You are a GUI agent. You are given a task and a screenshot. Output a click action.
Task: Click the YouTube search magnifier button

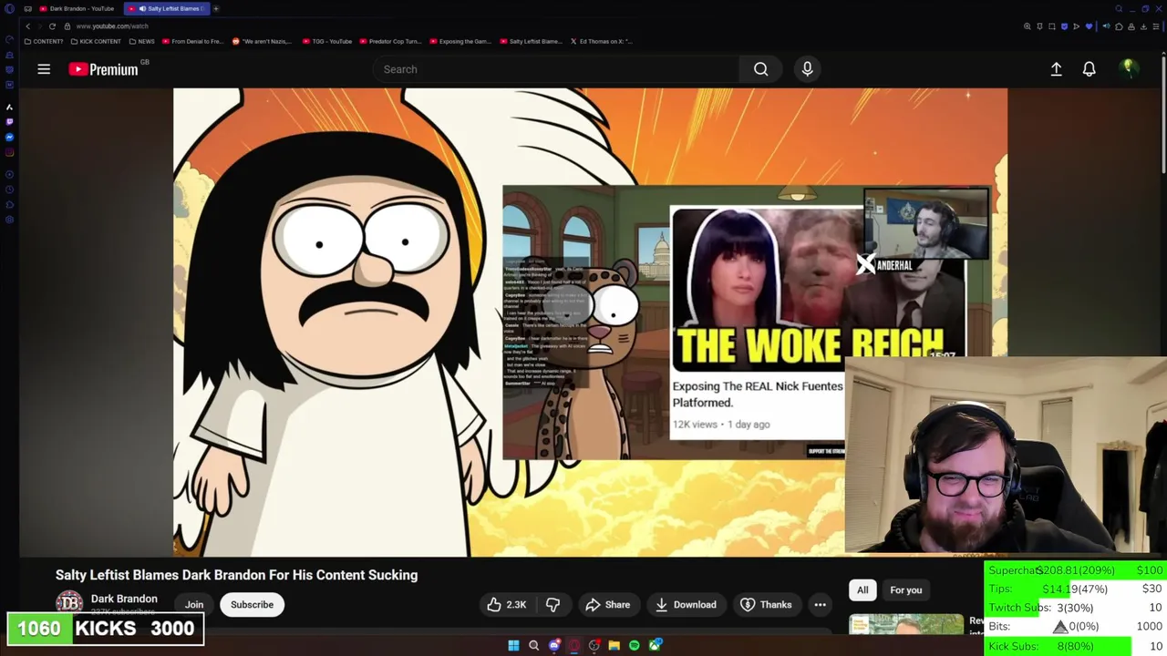pos(760,69)
